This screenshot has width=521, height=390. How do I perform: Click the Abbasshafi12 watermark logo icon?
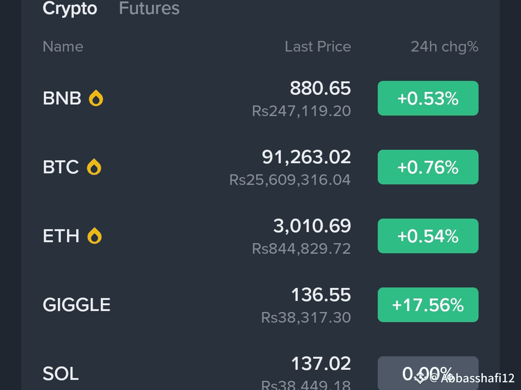pyautogui.click(x=420, y=378)
